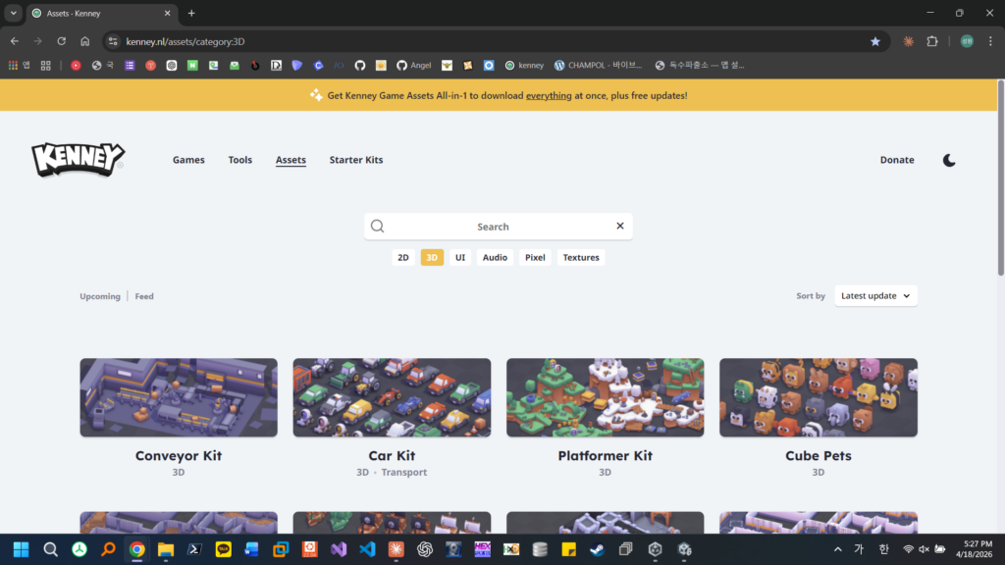Viewport: 1005px width, 565px height.
Task: Open Windows taskbar search
Action: [50, 549]
